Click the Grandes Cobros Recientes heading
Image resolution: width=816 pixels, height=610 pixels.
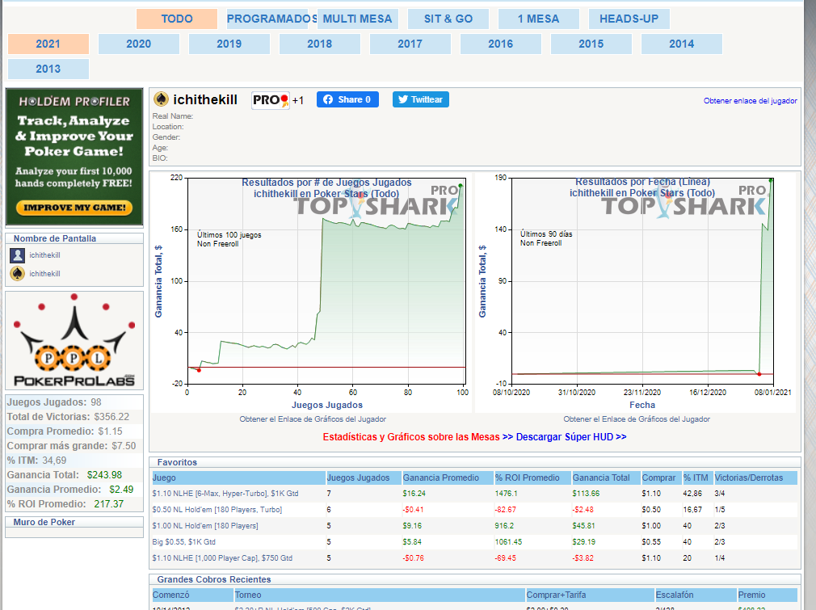coord(214,579)
